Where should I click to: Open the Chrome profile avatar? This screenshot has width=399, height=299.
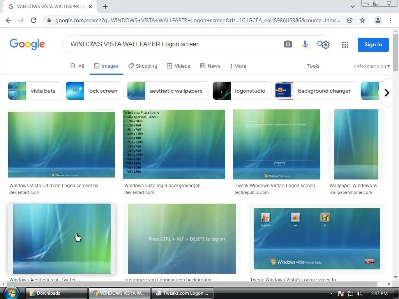point(378,20)
